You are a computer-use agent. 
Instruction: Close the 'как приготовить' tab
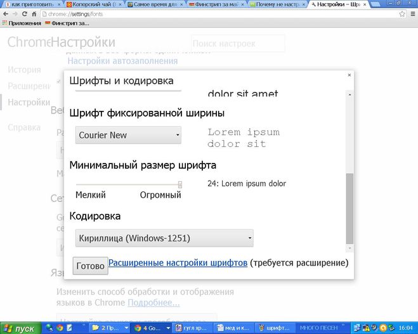[x=59, y=4]
